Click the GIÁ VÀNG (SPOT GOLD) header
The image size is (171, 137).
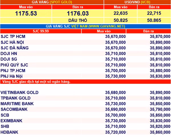(x=52, y=2)
